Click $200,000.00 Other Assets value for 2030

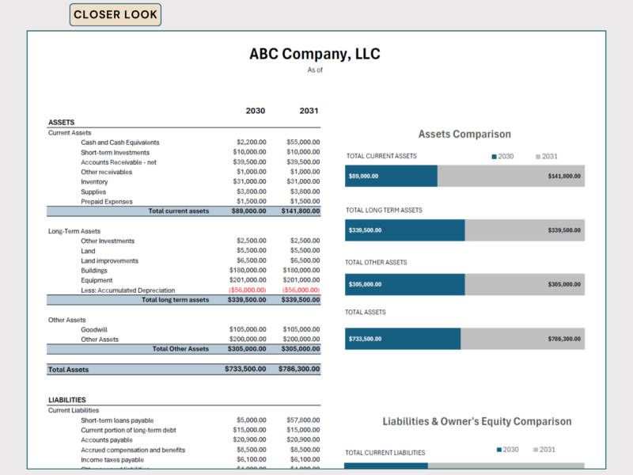click(x=248, y=340)
